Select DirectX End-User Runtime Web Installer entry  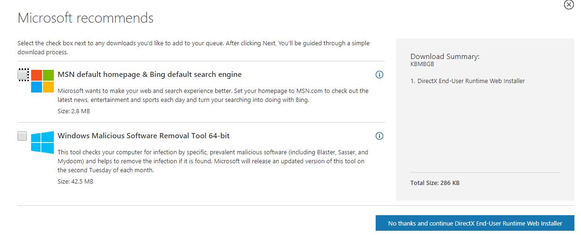tap(468, 81)
